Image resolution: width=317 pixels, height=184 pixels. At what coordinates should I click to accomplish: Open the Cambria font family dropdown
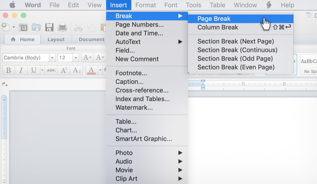[52, 58]
